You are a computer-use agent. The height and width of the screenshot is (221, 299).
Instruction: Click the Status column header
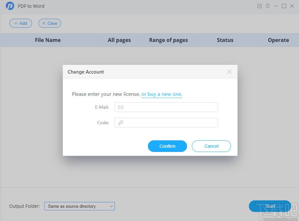[x=225, y=40]
